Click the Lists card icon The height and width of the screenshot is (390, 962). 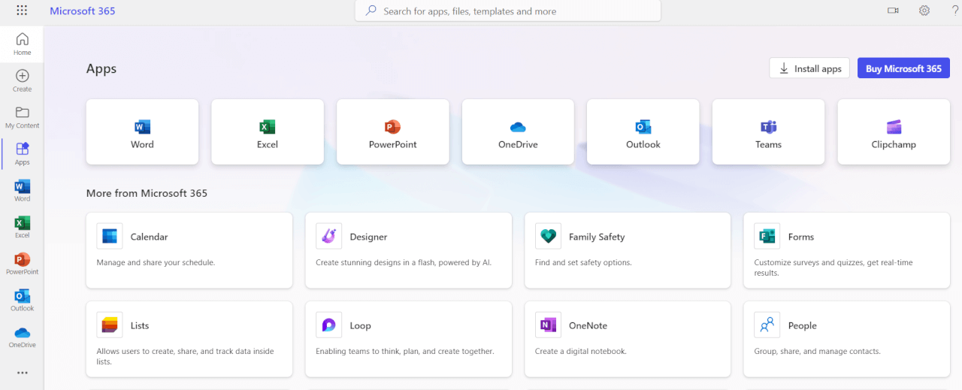(x=110, y=325)
